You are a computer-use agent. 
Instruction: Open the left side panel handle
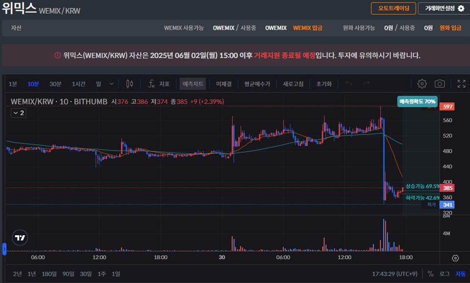[x=4, y=249]
